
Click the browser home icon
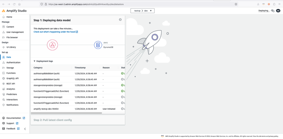pos(20,4)
